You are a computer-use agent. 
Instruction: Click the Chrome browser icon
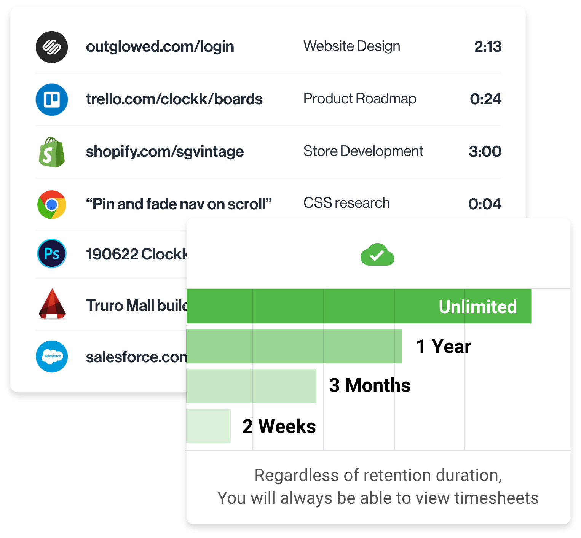click(x=52, y=205)
